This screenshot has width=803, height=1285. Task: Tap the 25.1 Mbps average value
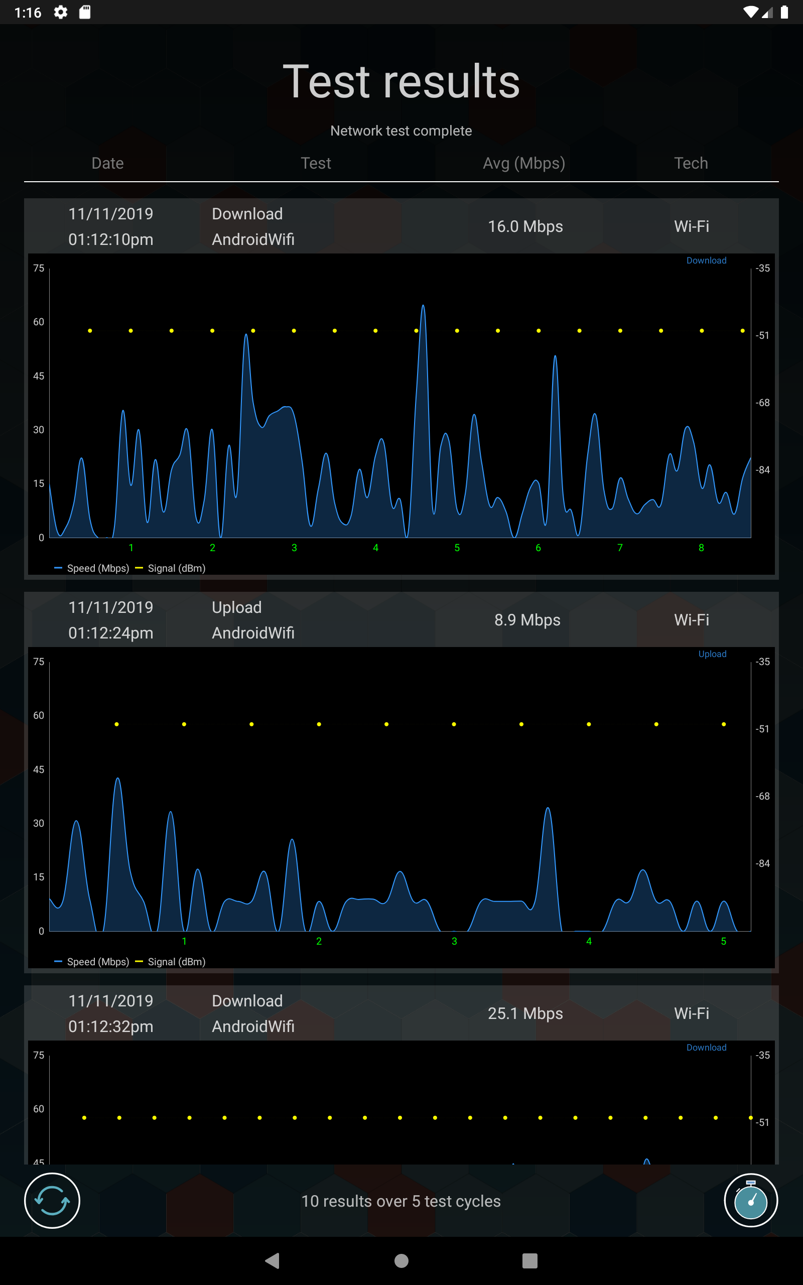point(525,1013)
